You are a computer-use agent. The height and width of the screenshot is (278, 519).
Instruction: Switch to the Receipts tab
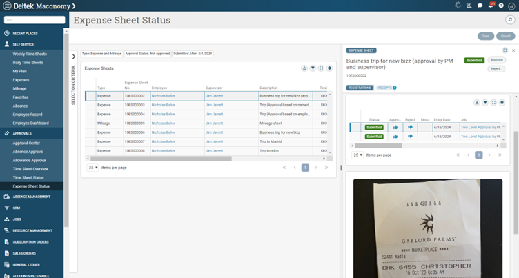click(386, 88)
